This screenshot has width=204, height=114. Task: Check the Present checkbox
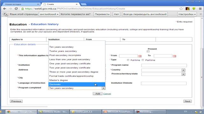148,51
